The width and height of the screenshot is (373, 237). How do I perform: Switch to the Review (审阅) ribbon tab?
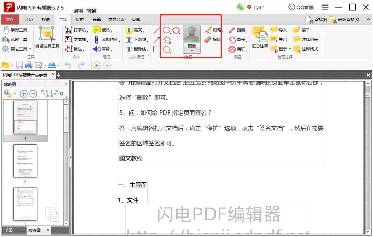[x=136, y=20]
